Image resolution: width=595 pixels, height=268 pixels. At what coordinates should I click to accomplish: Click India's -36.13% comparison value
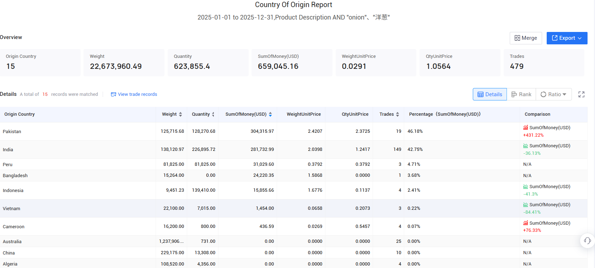(x=532, y=153)
